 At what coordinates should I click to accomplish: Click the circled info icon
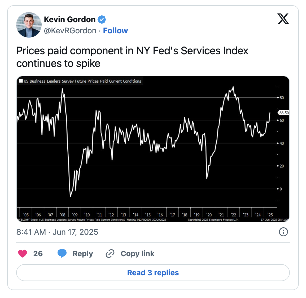[283, 232]
